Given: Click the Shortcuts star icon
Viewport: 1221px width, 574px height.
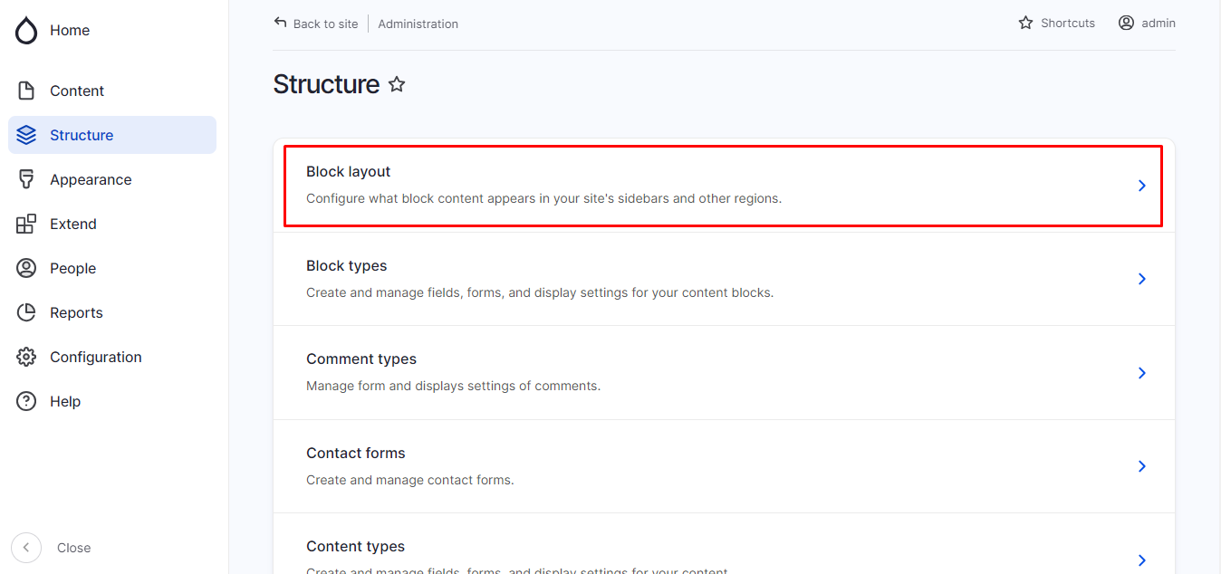Looking at the screenshot, I should (1024, 23).
